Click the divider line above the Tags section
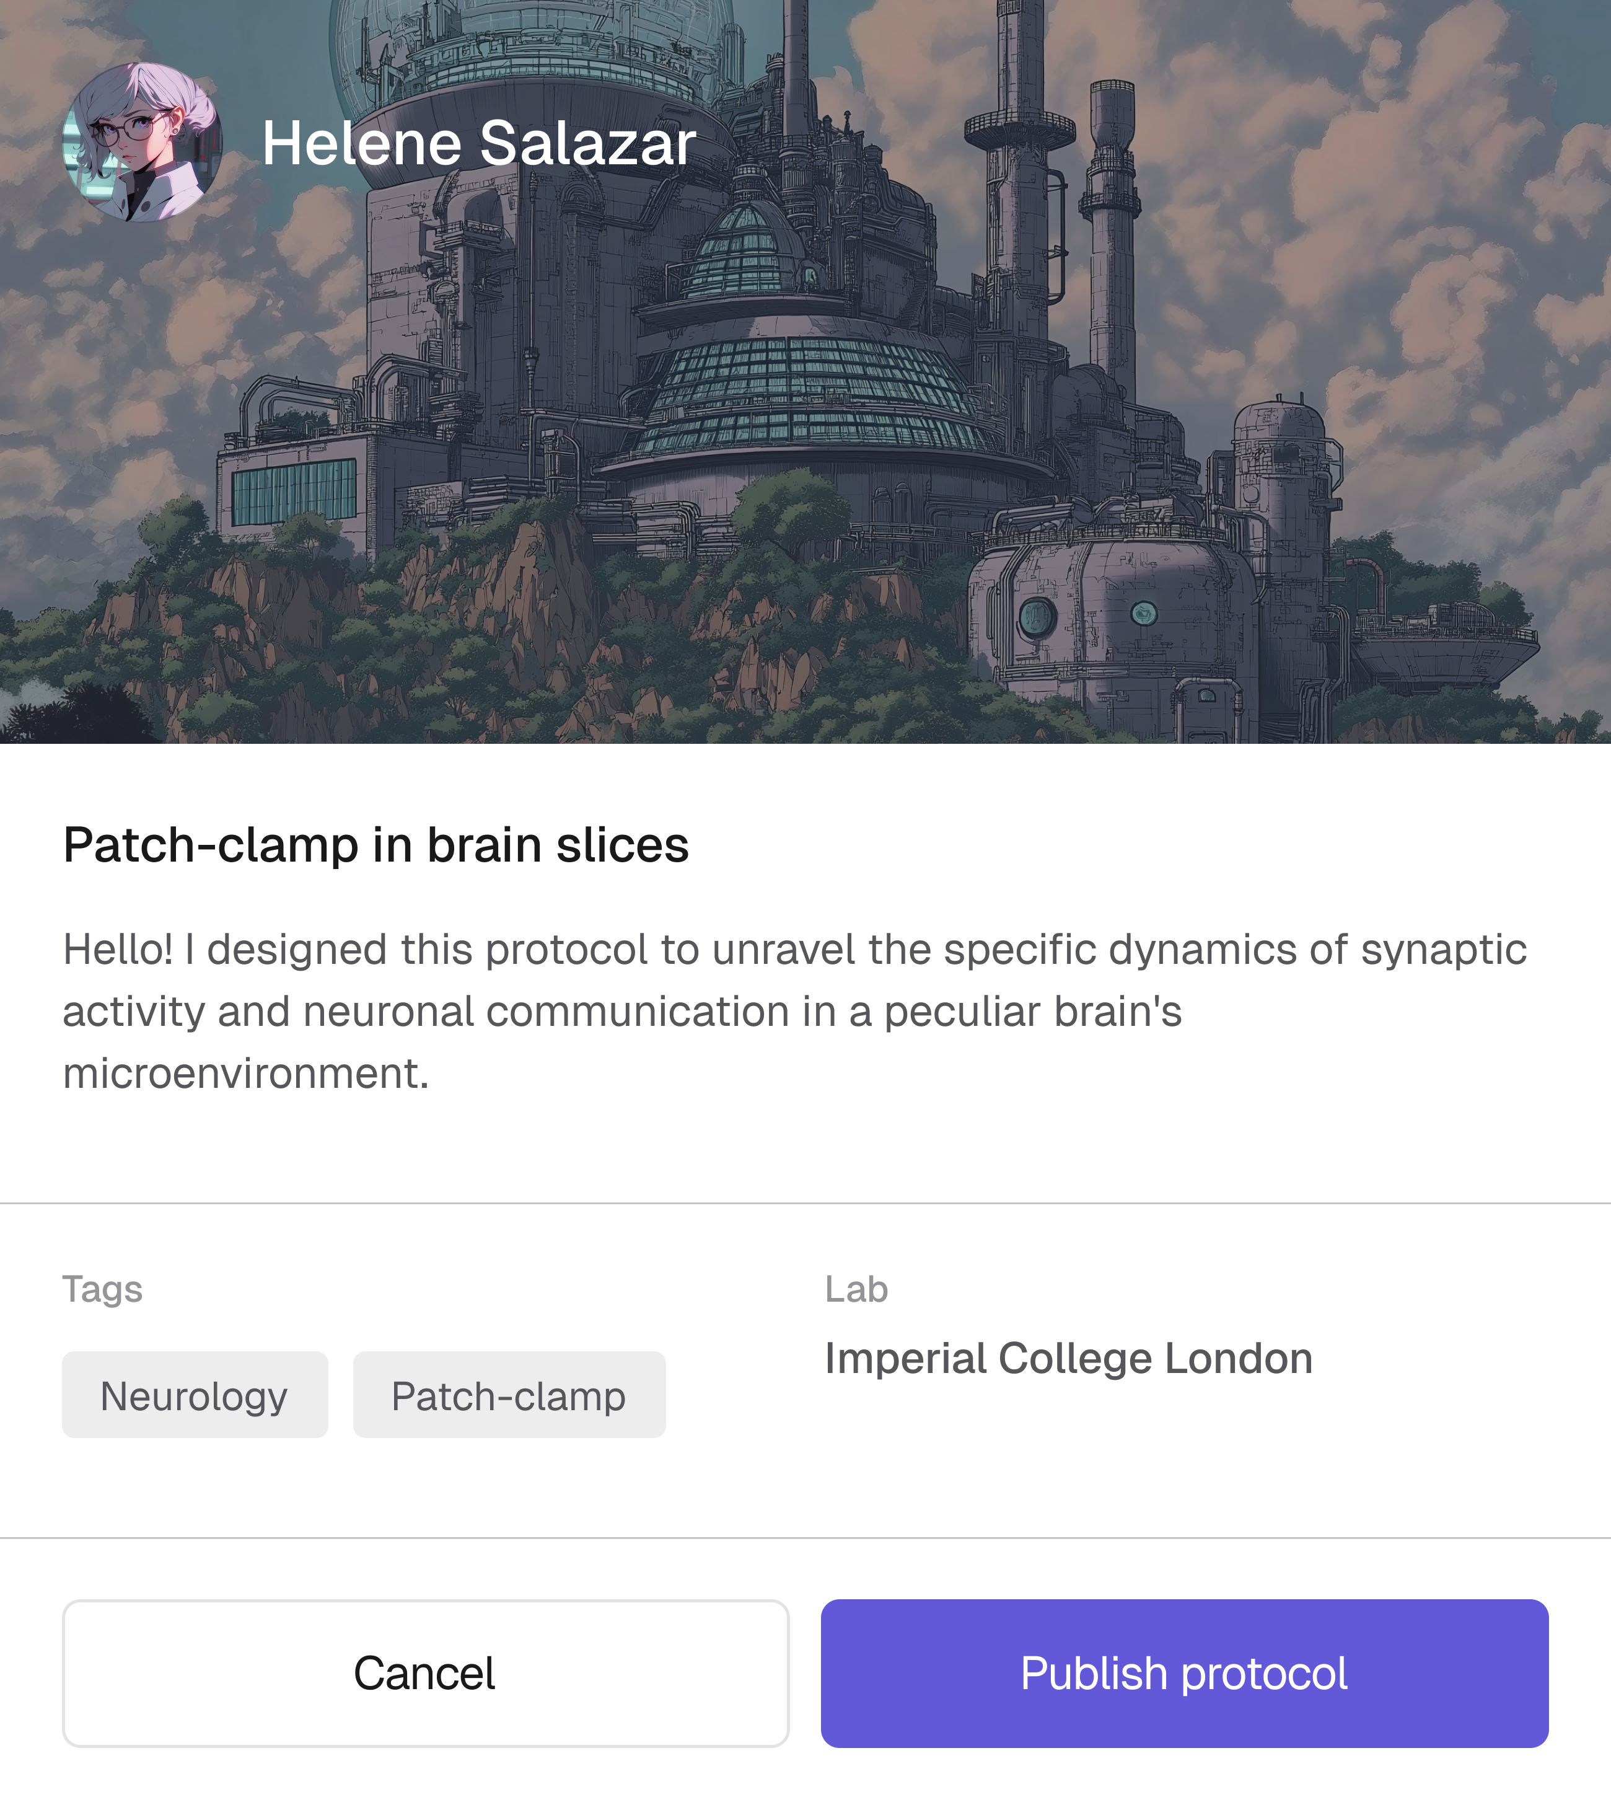The width and height of the screenshot is (1611, 1810). [x=805, y=1203]
